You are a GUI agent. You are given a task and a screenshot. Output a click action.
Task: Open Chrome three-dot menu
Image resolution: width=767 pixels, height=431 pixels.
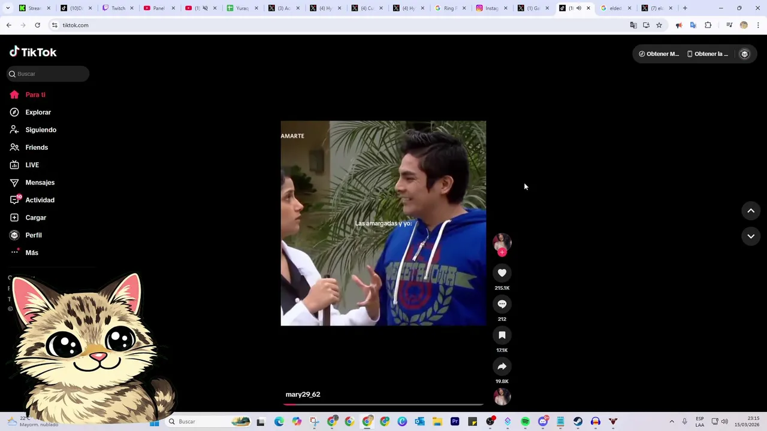point(758,25)
